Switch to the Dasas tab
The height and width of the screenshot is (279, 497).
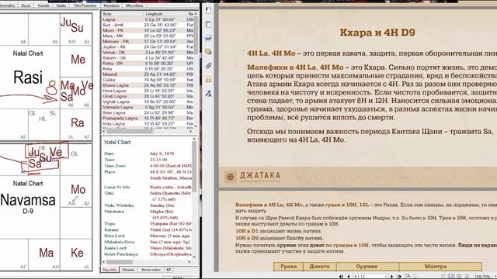(x=26, y=5)
